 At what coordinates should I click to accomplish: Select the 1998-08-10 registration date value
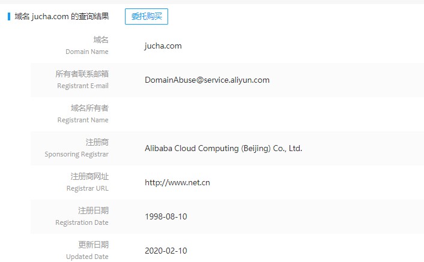pyautogui.click(x=166, y=216)
